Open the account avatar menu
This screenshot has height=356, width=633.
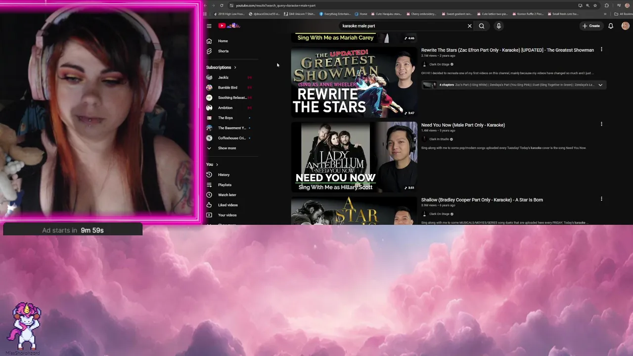(626, 26)
